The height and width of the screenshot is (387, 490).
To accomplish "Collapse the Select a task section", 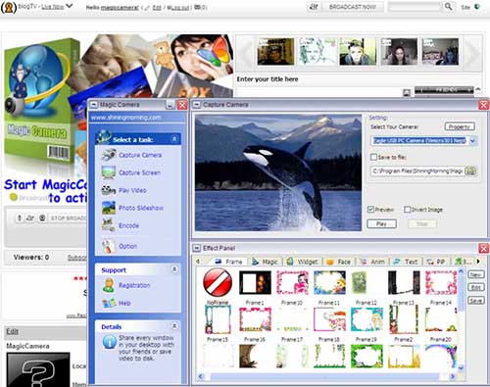I will [x=174, y=139].
